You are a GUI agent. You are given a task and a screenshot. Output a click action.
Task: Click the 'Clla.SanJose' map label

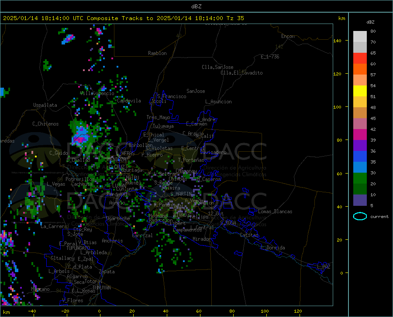click(x=217, y=67)
